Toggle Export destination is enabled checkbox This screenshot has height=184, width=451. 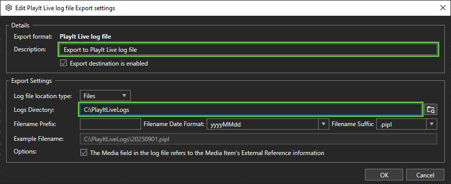click(x=63, y=63)
